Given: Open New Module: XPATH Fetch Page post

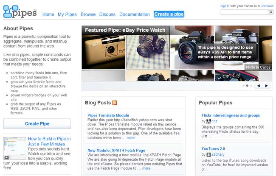Looking at the screenshot, I should coord(116,151).
